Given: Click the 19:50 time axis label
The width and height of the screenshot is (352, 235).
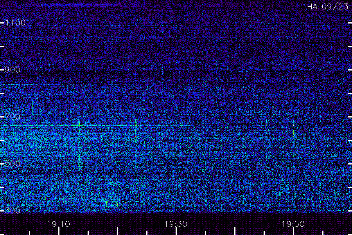Looking at the screenshot, I should pyautogui.click(x=293, y=224).
